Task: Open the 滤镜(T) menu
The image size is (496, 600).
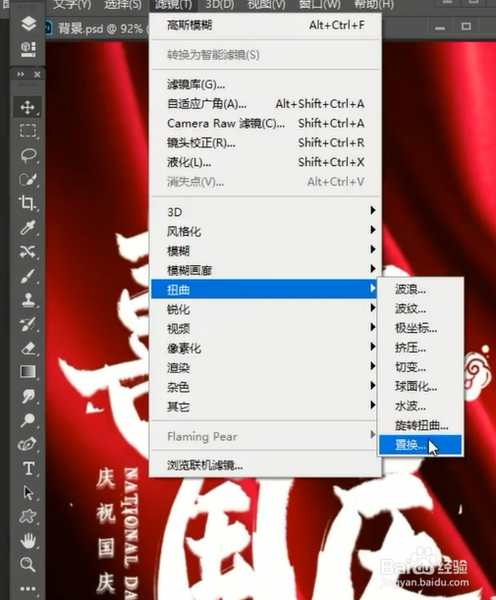Action: coord(174,5)
